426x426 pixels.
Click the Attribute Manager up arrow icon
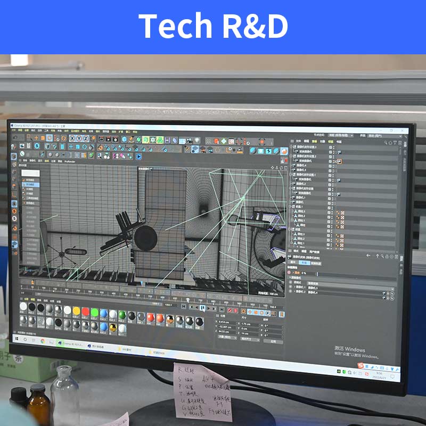coord(378,256)
